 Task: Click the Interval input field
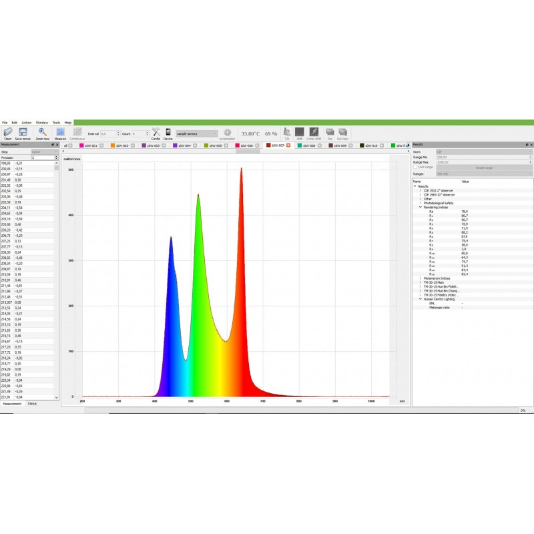point(109,133)
